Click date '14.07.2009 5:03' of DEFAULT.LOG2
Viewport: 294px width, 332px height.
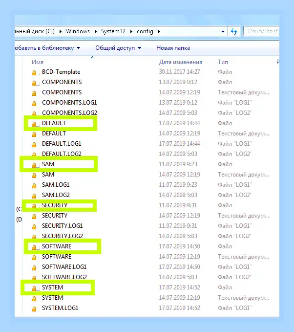[178, 154]
